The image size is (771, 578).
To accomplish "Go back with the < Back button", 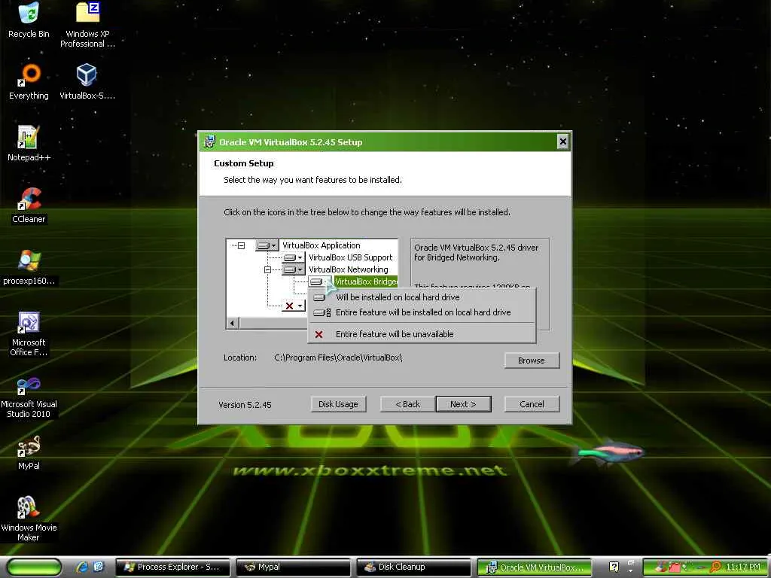I will (x=407, y=404).
